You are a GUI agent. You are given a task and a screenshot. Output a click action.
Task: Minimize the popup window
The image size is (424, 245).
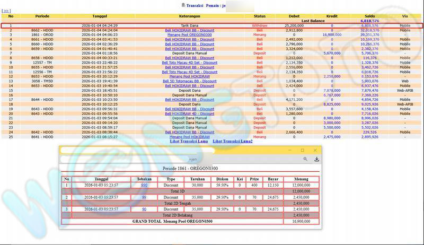click(x=290, y=150)
